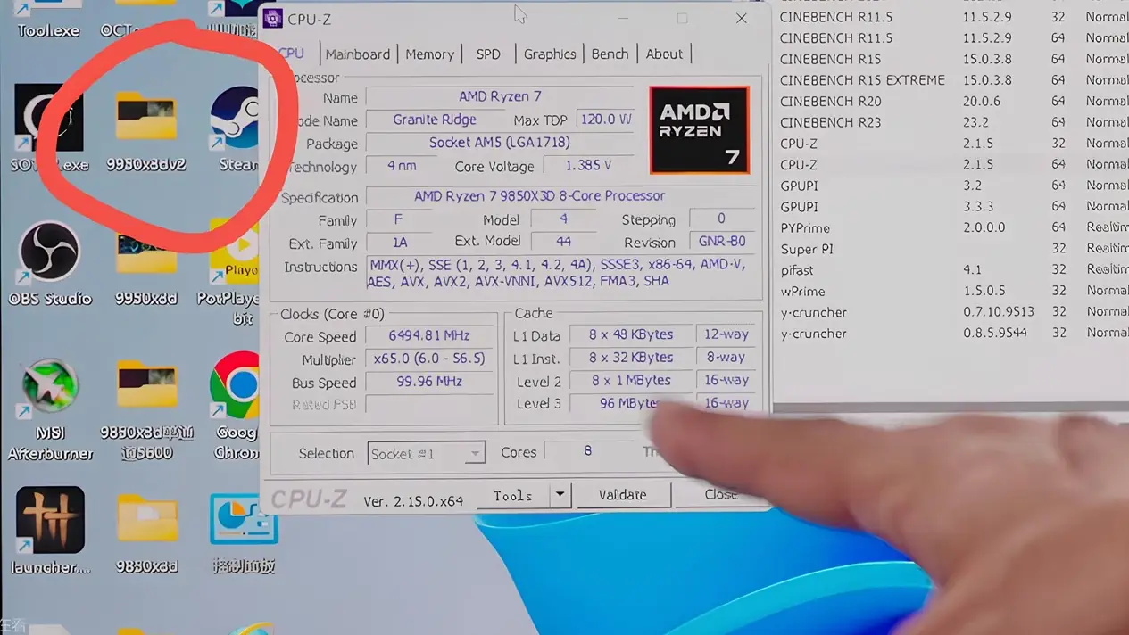Open the launcher game shortcut icon
This screenshot has width=1129, height=635.
click(50, 530)
